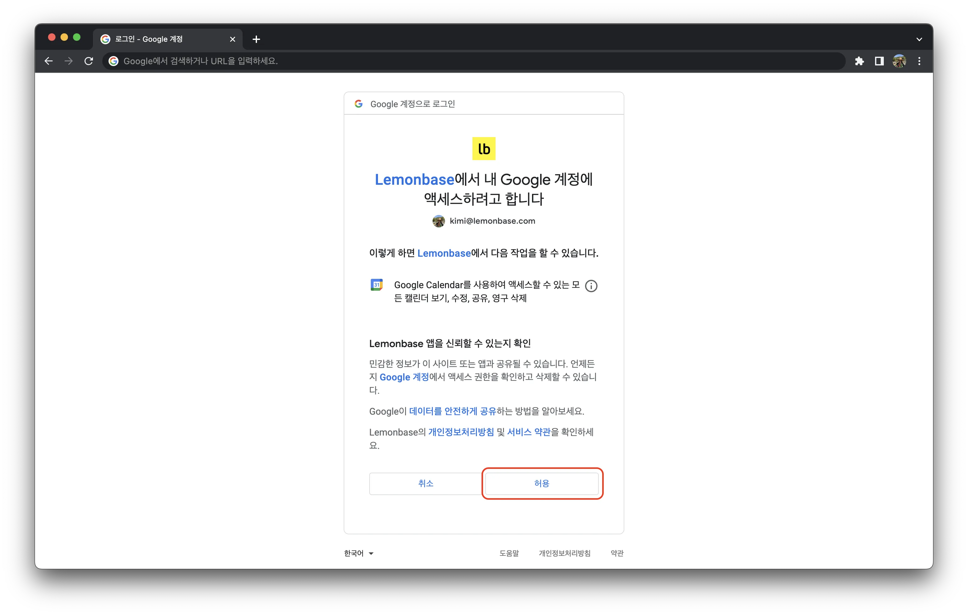This screenshot has height=615, width=968.
Task: Open the '서비스 약관' link
Action: (529, 432)
